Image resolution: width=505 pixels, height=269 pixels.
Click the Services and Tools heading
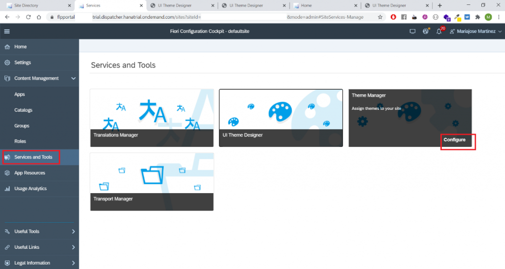123,65
